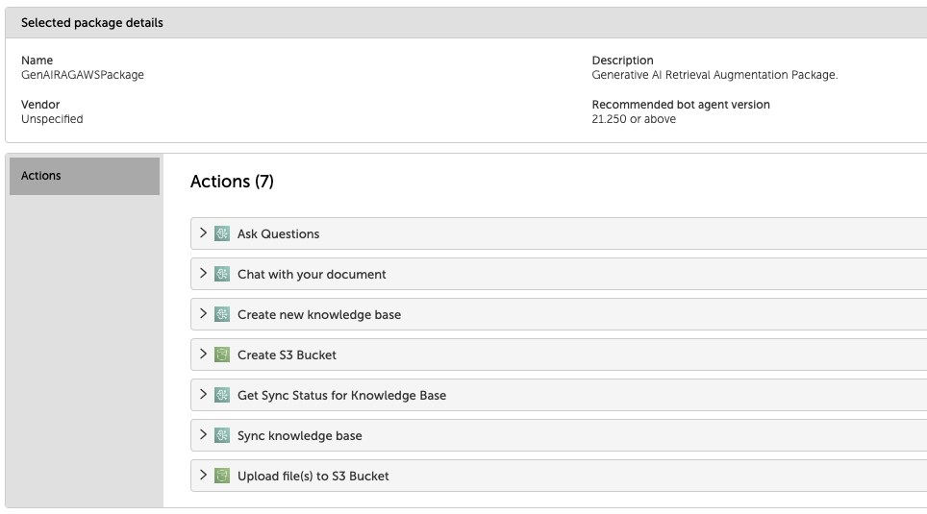Expand Chat with your document chevron
The image size is (927, 514).
pyautogui.click(x=203, y=273)
